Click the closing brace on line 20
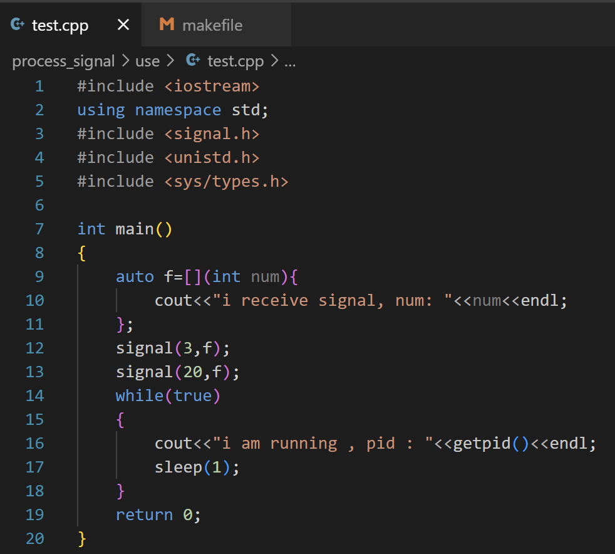615x554 pixels. coord(81,539)
